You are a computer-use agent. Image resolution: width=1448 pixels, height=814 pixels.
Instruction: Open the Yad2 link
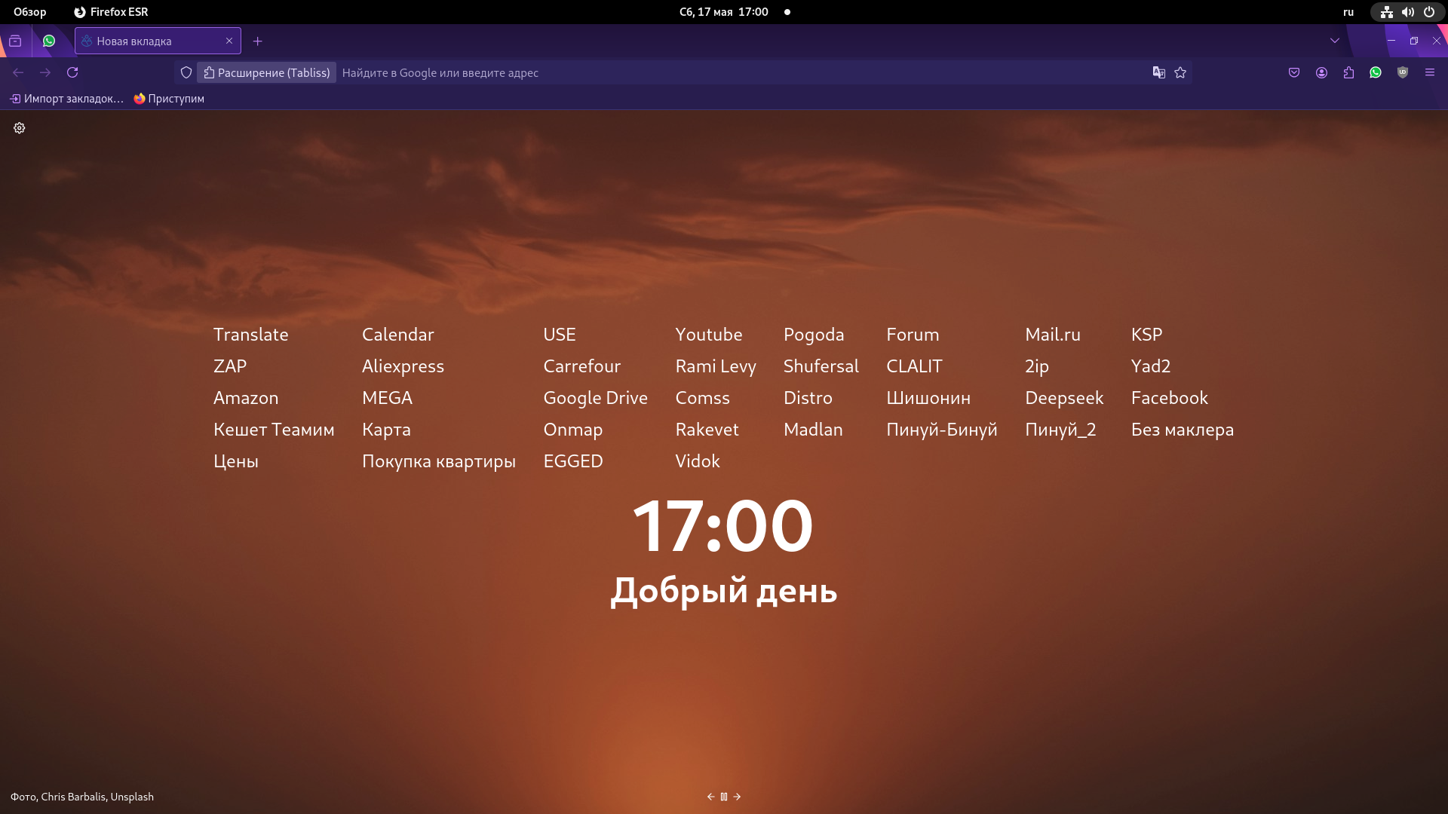point(1151,366)
